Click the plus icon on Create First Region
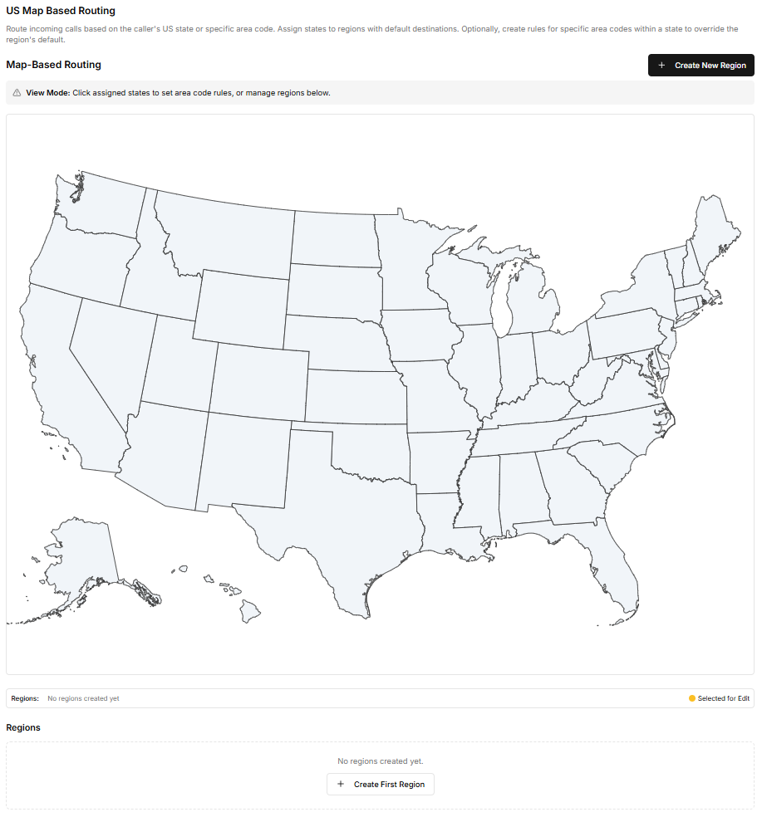 tap(341, 784)
